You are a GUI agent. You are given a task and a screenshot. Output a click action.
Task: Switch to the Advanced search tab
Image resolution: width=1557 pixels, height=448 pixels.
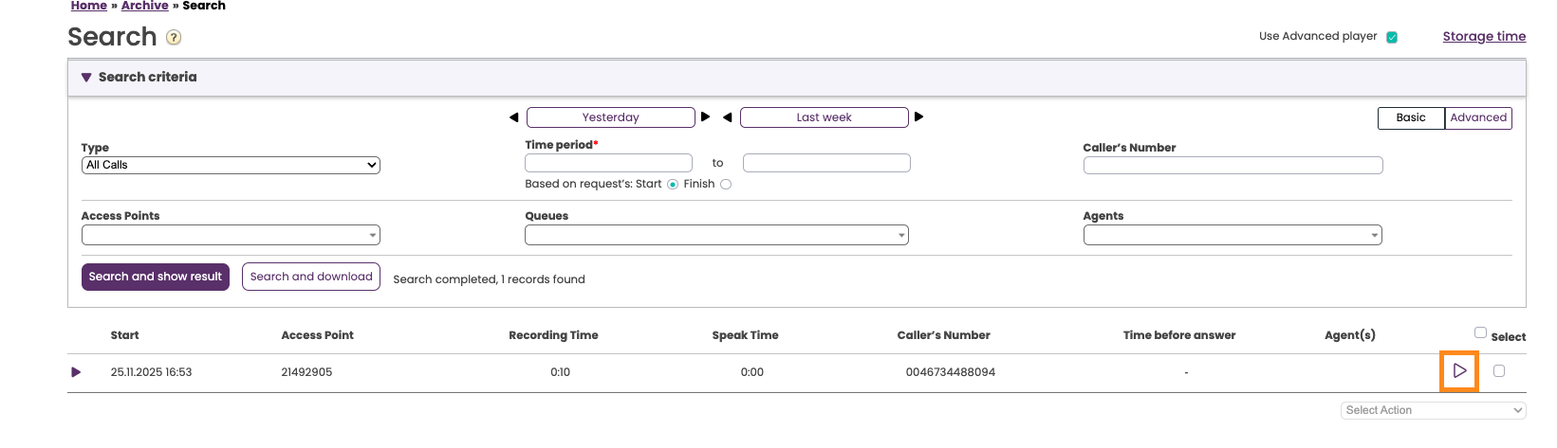[x=1478, y=117]
